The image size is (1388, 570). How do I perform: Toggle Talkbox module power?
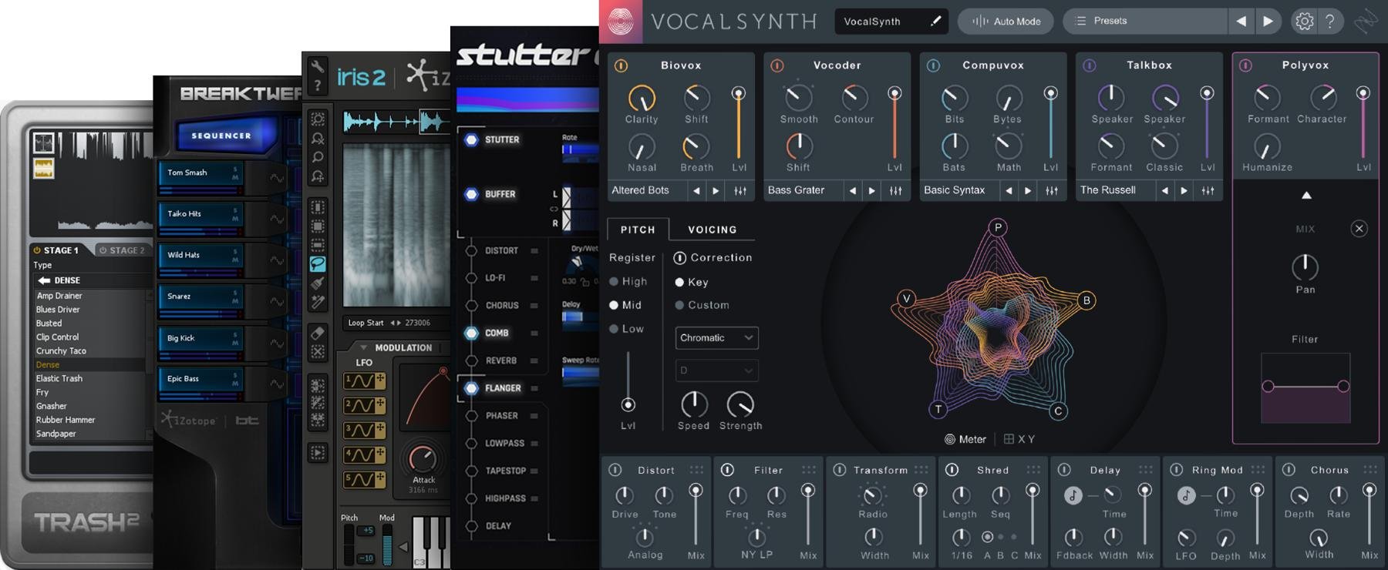pyautogui.click(x=1090, y=66)
